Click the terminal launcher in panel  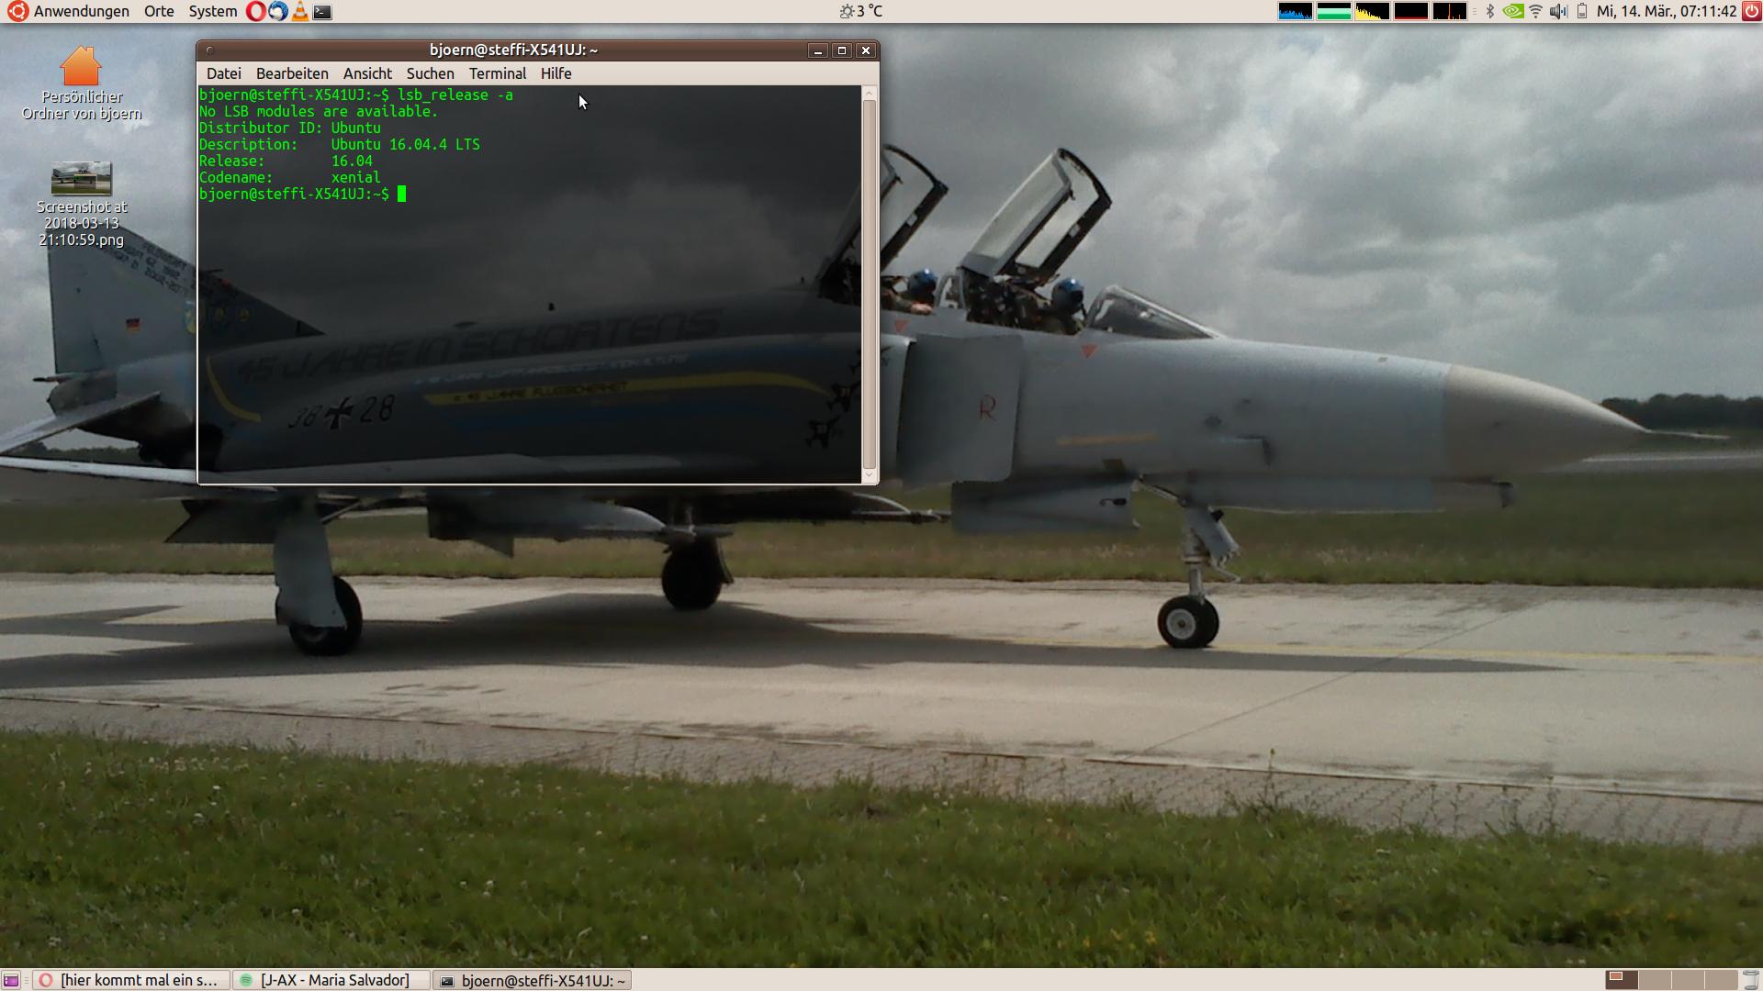point(322,12)
